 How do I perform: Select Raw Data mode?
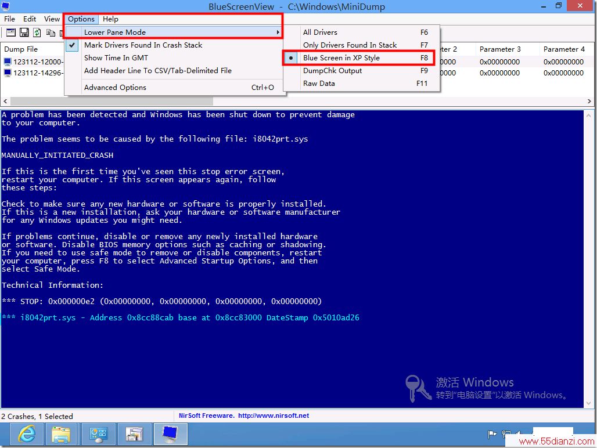click(x=361, y=84)
